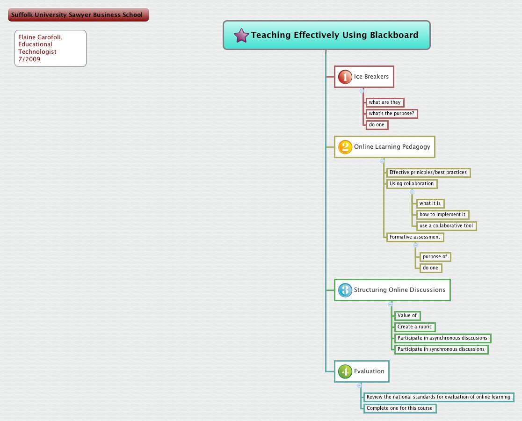Collapse the Structuring Online Discussions branch

coord(390,304)
